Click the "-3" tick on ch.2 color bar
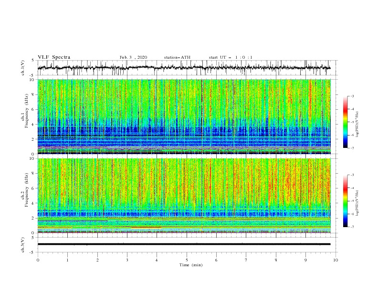378x292 pixels. 352,175
